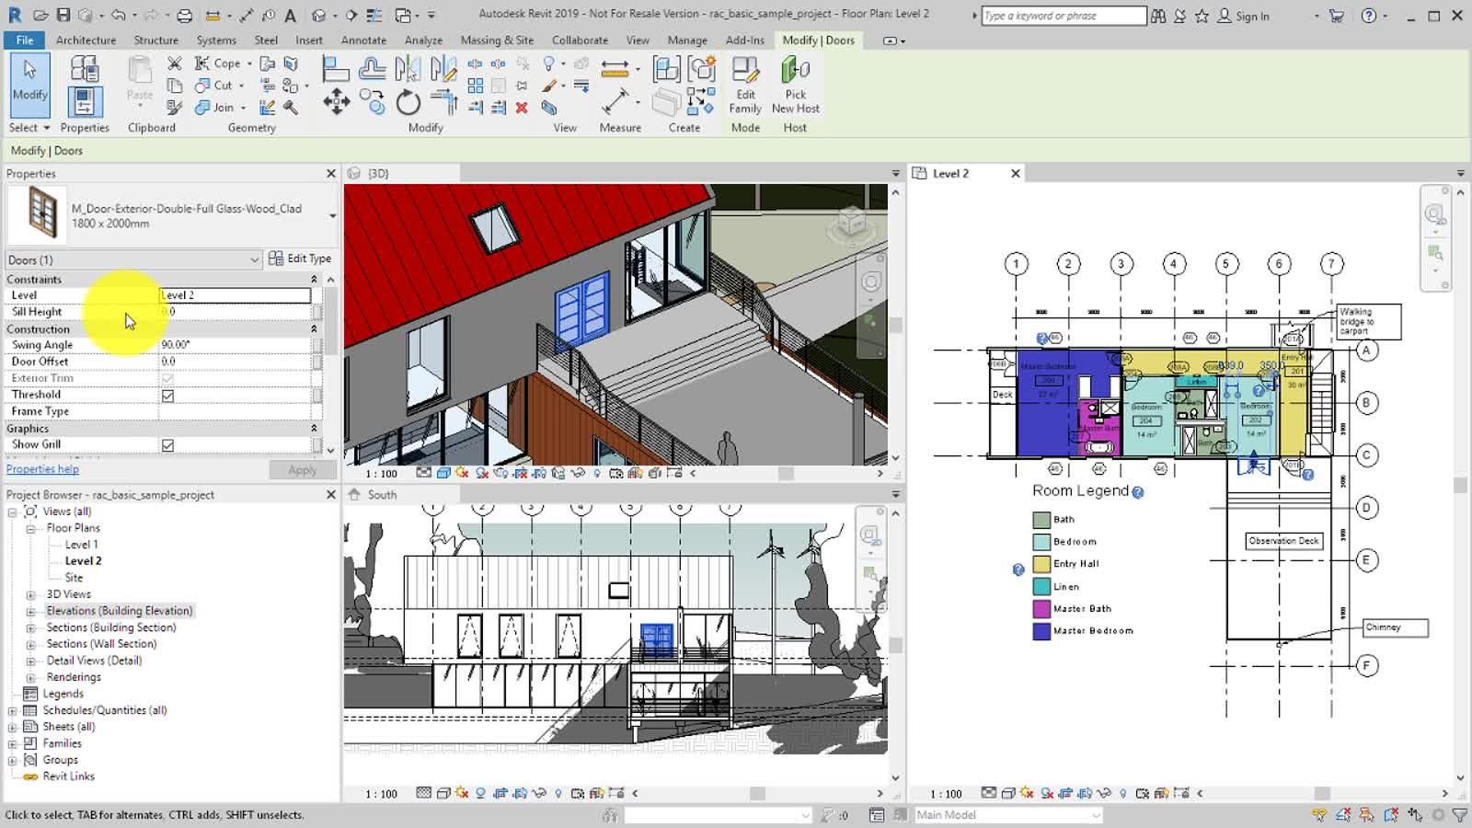Click the Apply button in Properties

point(302,469)
